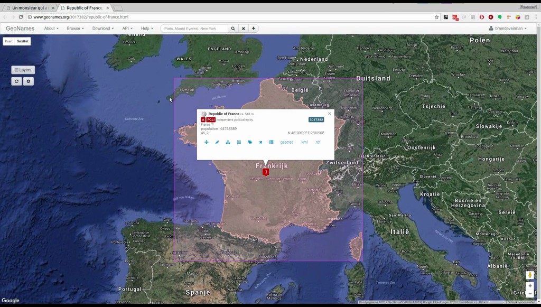Open the hierarchy sitemap icon in popup
This screenshot has height=307, width=541.
[228, 142]
